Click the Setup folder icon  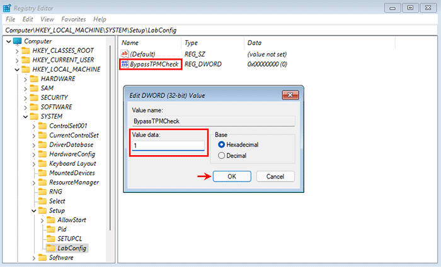coord(42,210)
